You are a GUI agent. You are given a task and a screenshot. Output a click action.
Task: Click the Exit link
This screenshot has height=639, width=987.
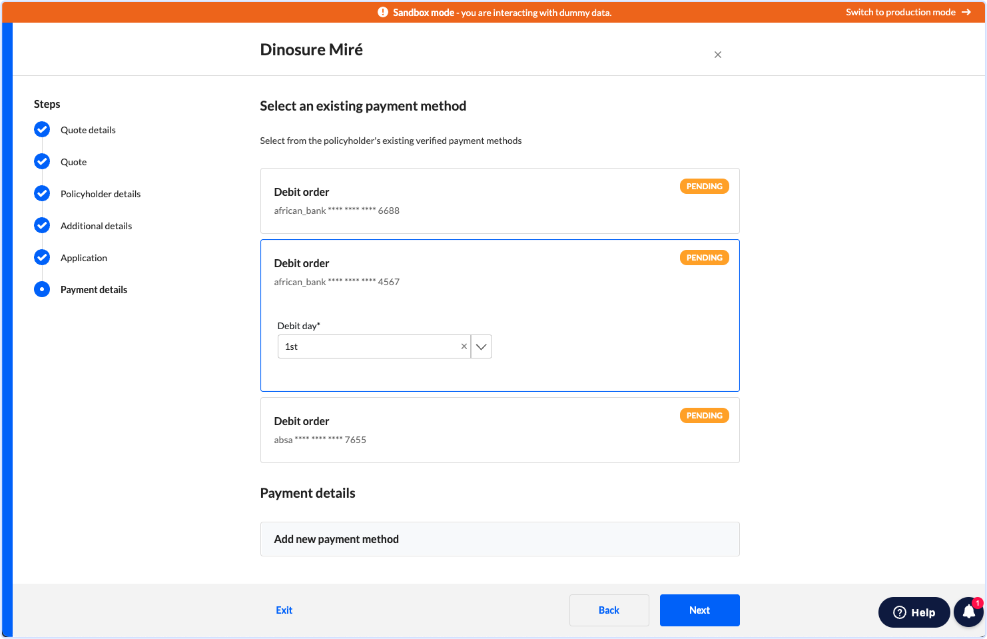click(x=284, y=610)
